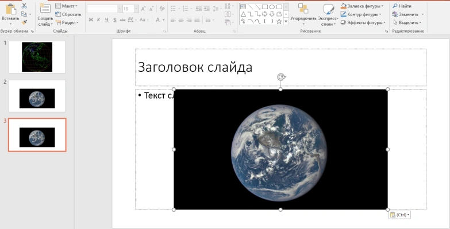This screenshot has width=450, height=229.
Task: Open Заливка фигуры fill dropdown
Action: click(362, 6)
